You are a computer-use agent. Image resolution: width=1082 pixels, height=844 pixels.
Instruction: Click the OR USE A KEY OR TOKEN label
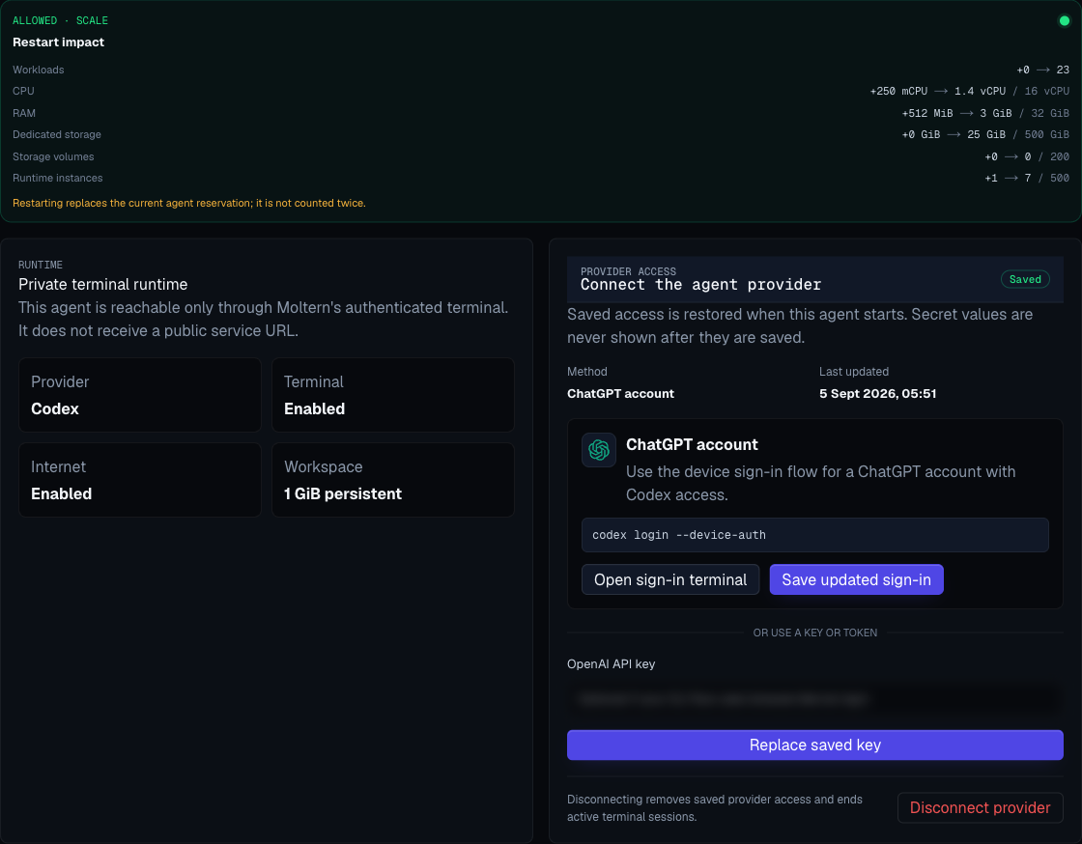pos(815,633)
